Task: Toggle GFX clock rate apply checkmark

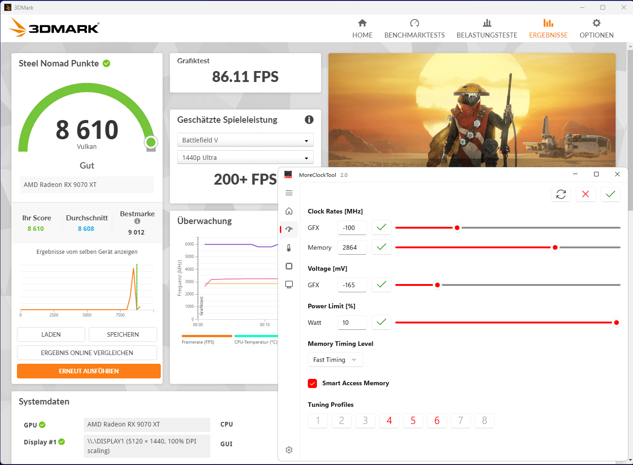Action: pyautogui.click(x=382, y=227)
